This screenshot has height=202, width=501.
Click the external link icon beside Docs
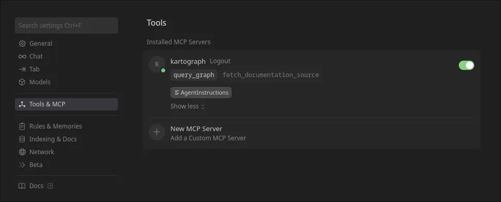click(x=50, y=186)
